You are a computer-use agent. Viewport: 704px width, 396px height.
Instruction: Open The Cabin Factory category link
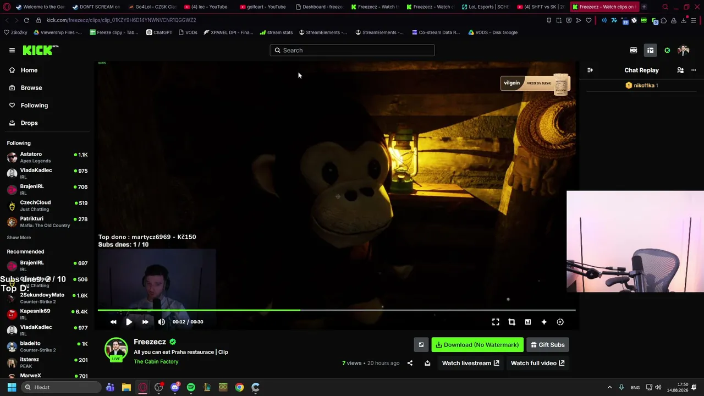coord(156,362)
